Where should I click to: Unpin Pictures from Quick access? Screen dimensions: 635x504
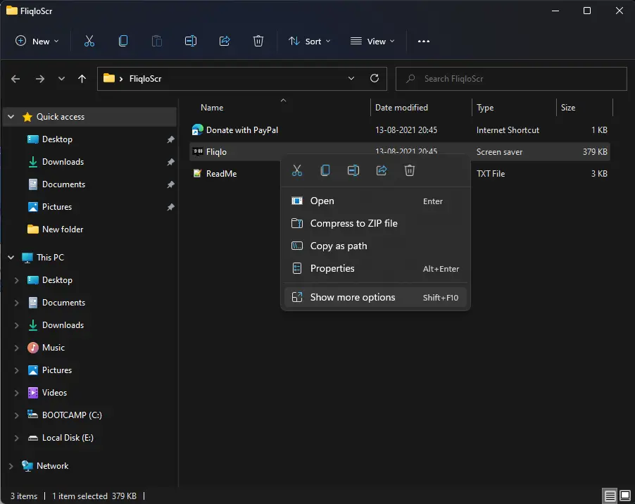click(x=170, y=207)
